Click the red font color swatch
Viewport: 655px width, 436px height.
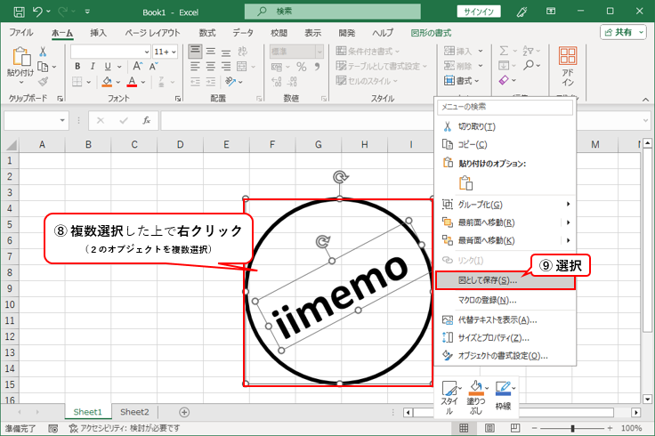132,82
